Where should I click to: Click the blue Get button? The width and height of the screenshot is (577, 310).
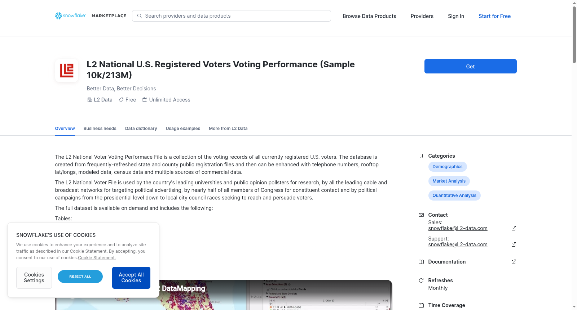pyautogui.click(x=470, y=66)
